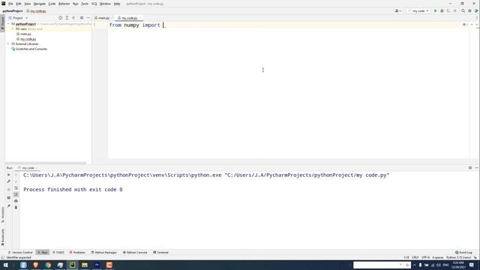Open Run panel settings gear
The height and width of the screenshot is (270, 480).
click(470, 168)
